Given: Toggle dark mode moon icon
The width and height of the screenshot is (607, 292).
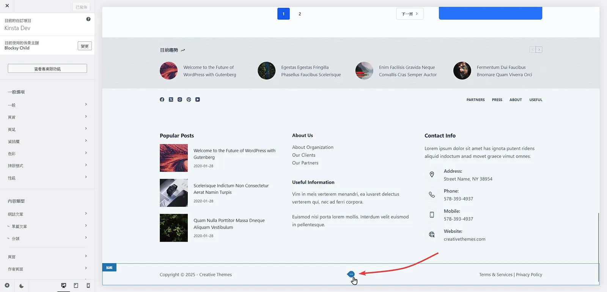Looking at the screenshot, I should point(21,286).
